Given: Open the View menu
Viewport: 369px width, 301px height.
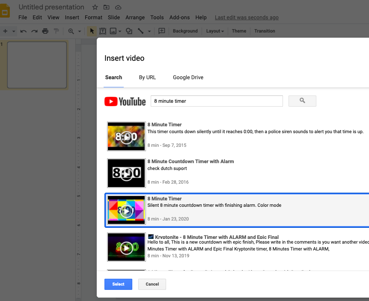Looking at the screenshot, I should pos(54,18).
